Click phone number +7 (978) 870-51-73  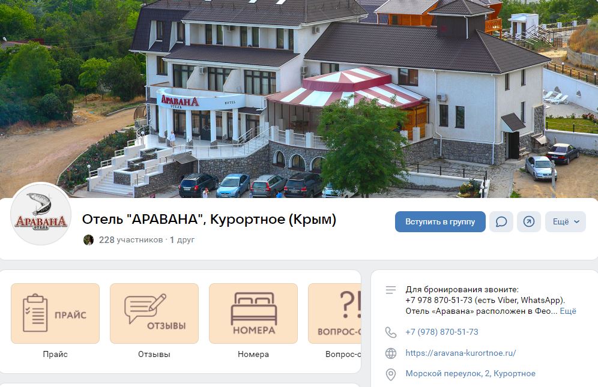point(442,332)
